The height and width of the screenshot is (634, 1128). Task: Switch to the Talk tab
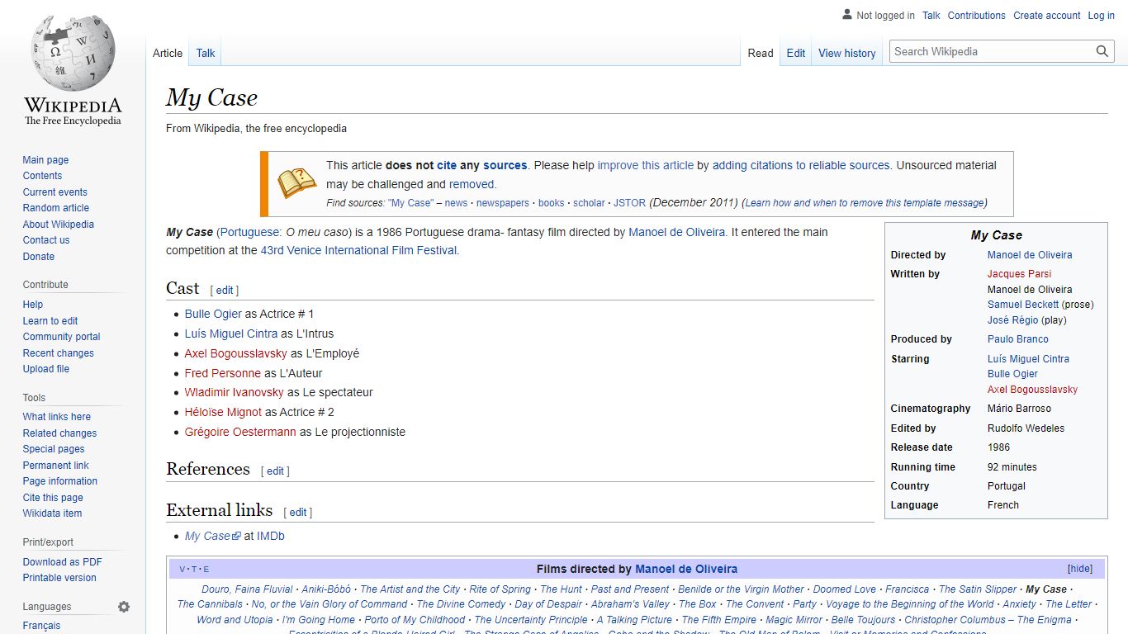[x=206, y=53]
